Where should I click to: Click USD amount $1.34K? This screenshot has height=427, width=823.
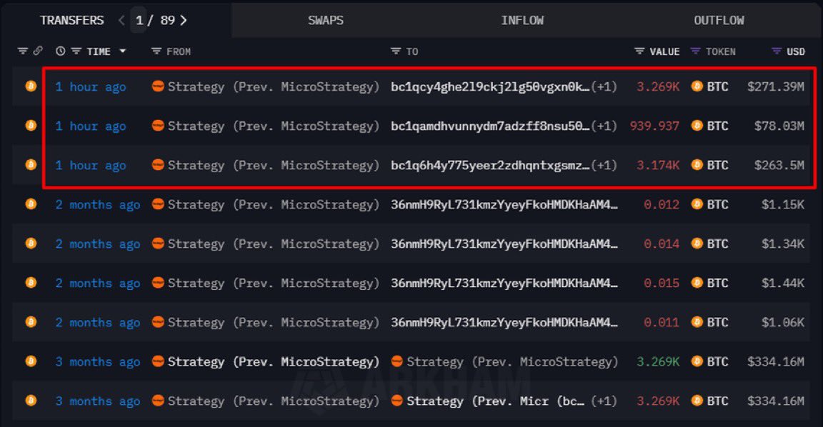coord(782,244)
